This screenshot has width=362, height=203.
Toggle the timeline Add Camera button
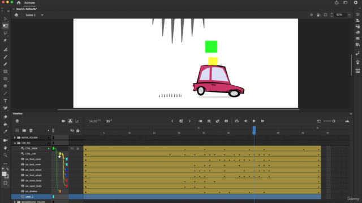[x=63, y=121]
